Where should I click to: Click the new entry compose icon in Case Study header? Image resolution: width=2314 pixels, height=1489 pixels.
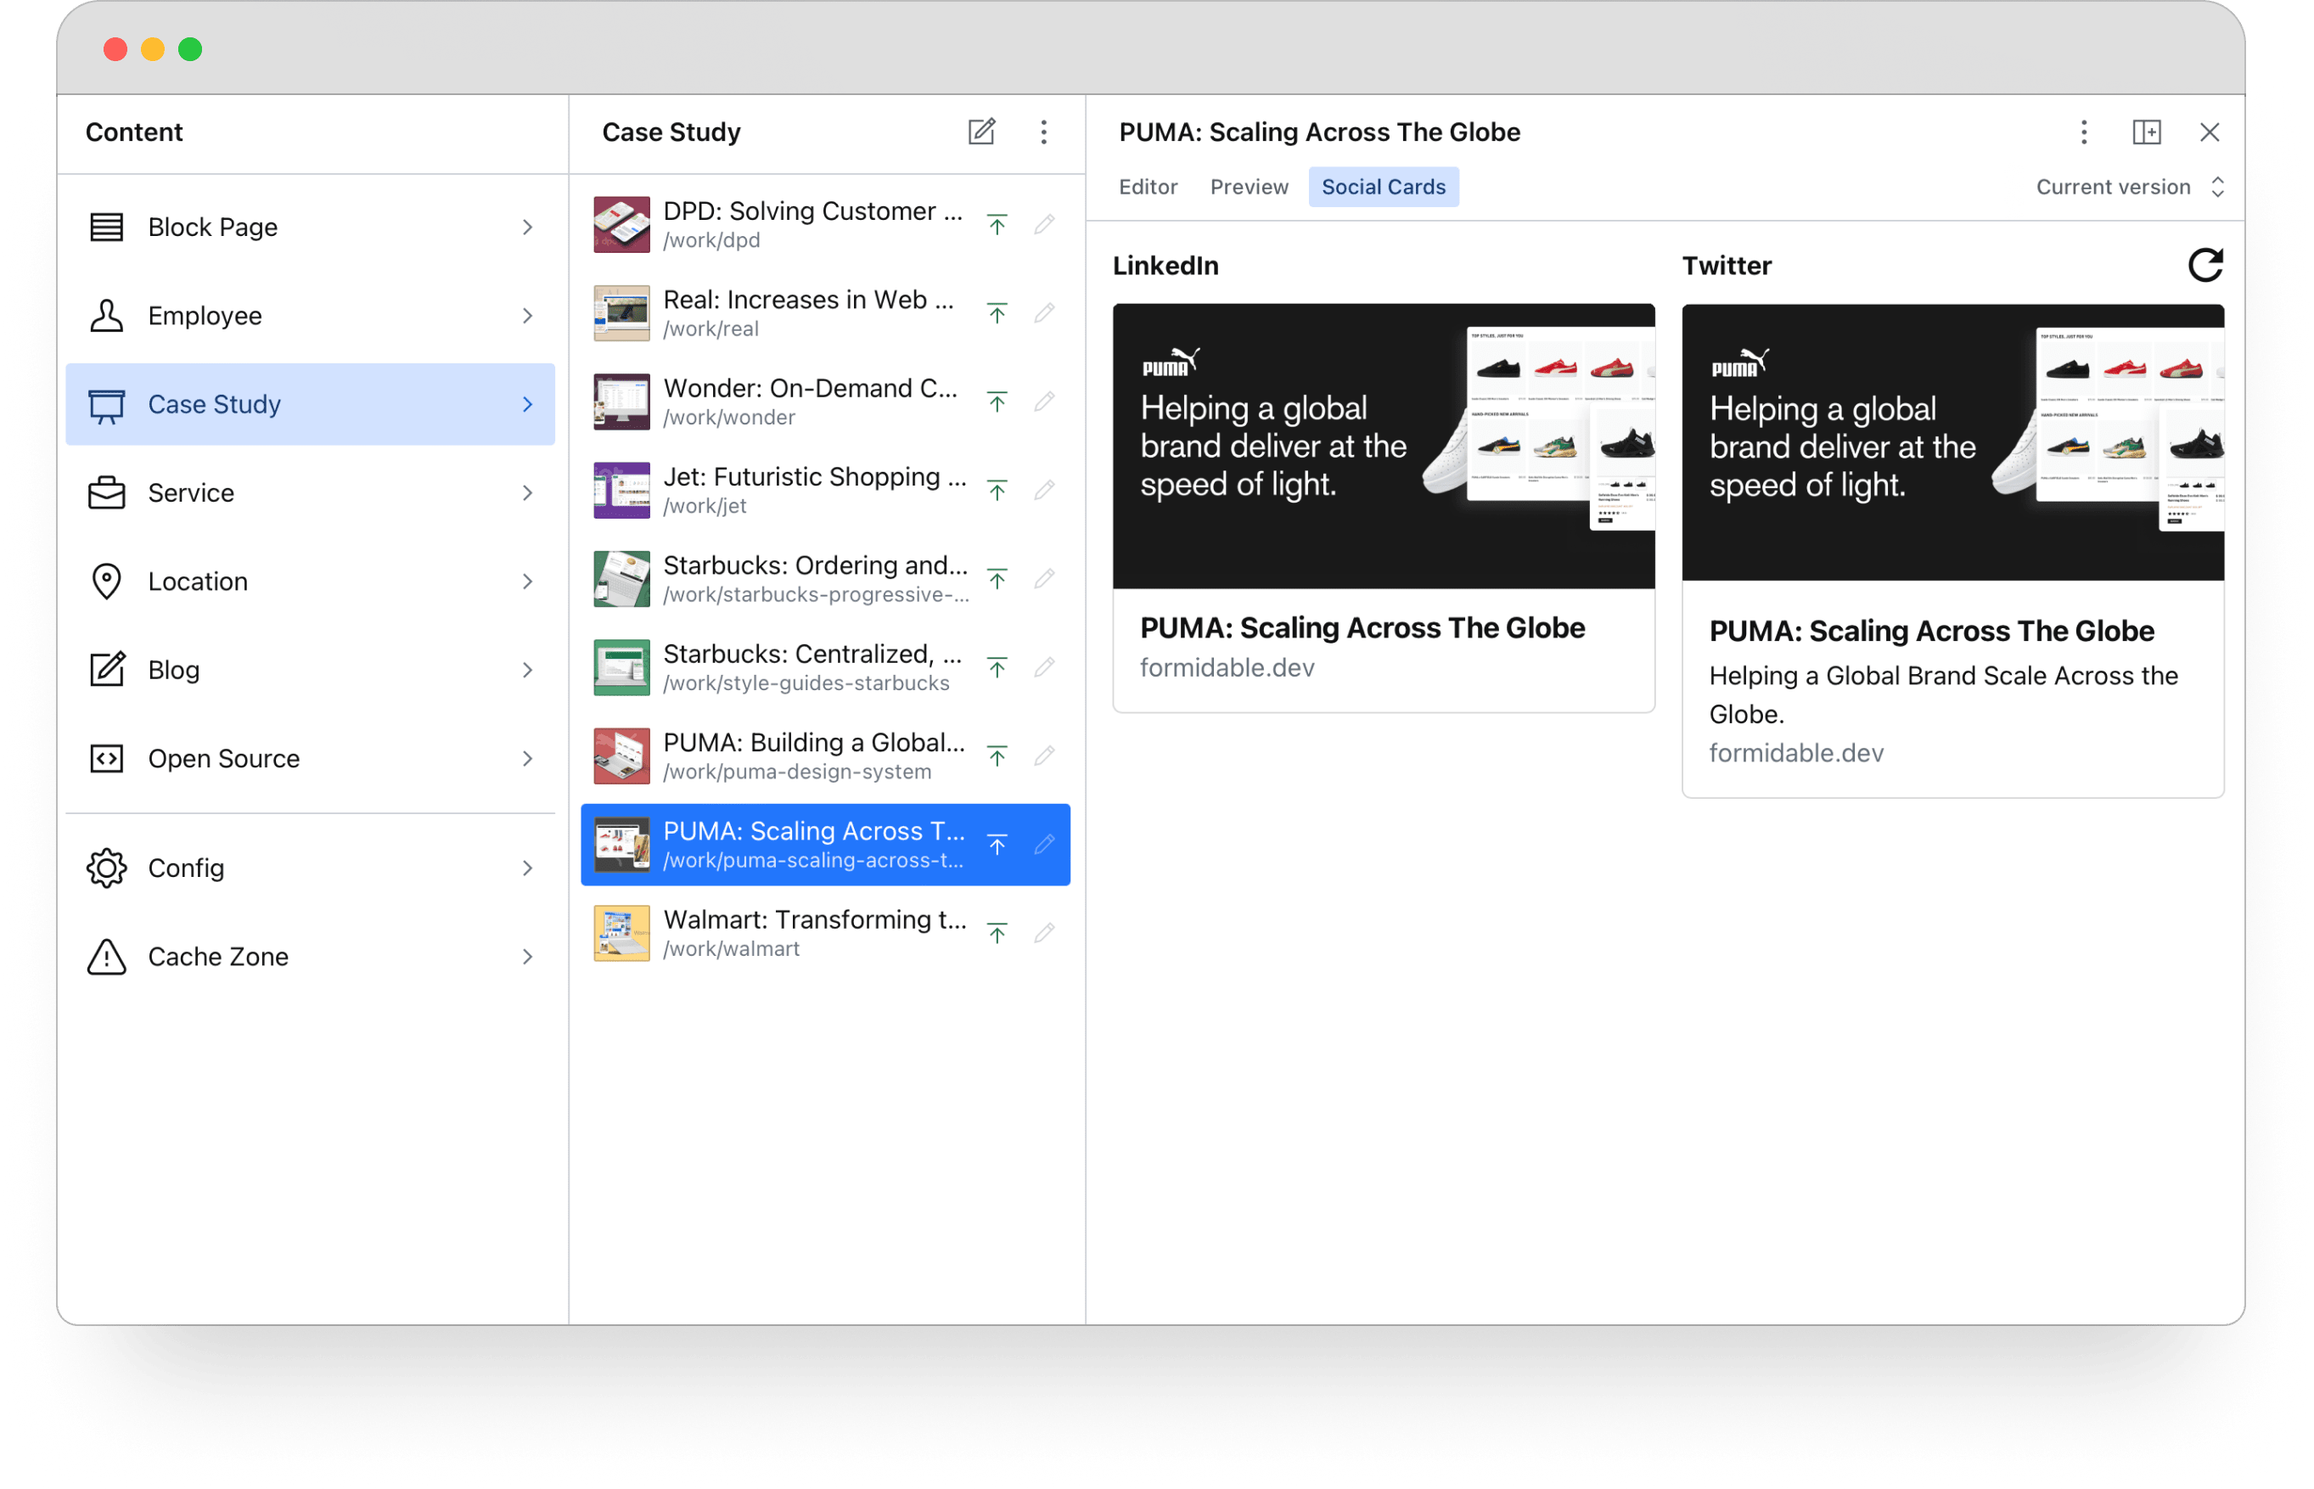pos(981,133)
